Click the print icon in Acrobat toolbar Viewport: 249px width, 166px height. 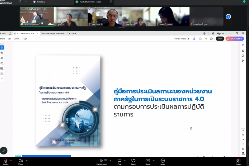211,39
